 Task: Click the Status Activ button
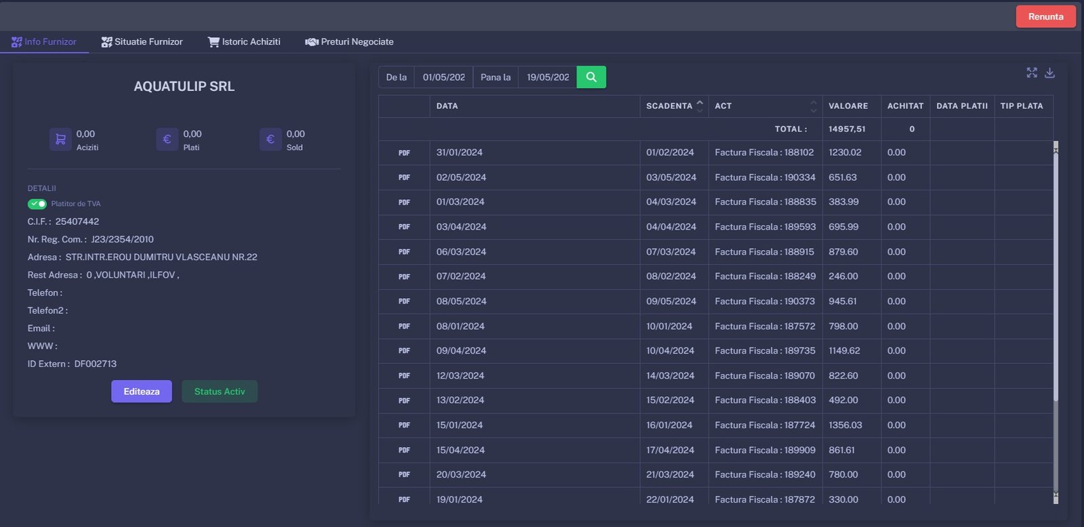coord(220,392)
